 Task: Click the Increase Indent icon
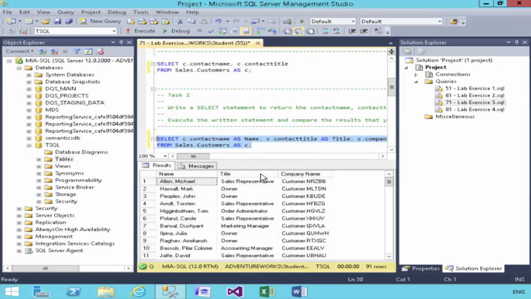coord(364,31)
